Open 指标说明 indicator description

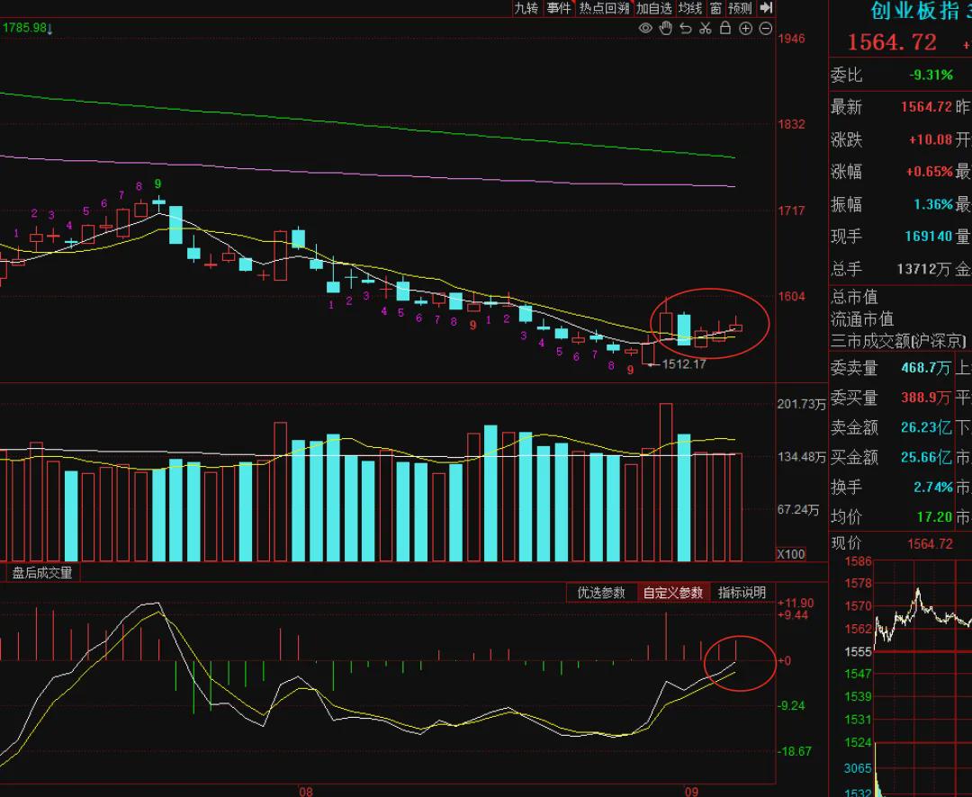coord(742,593)
